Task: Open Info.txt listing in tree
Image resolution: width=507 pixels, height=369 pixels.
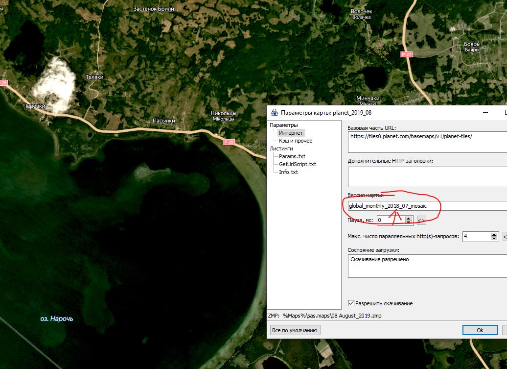Action: pos(288,172)
